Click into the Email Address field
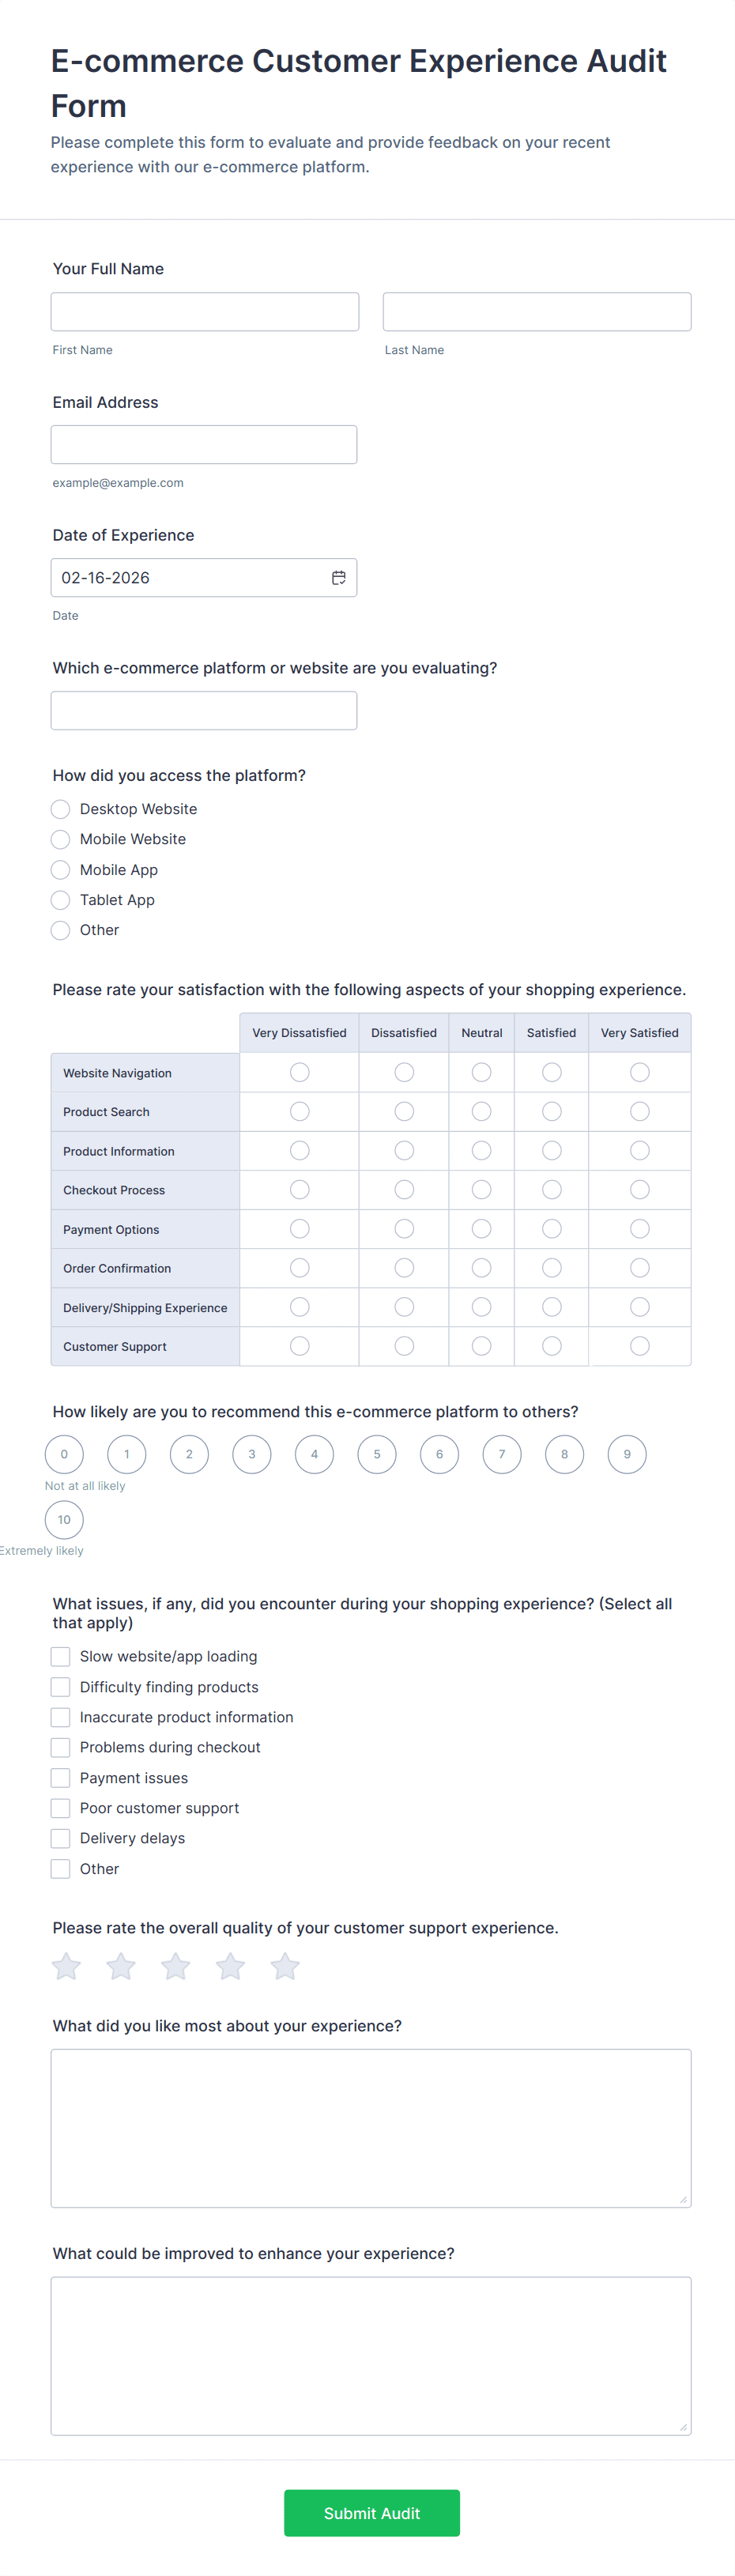This screenshot has height=2576, width=735. (204, 445)
